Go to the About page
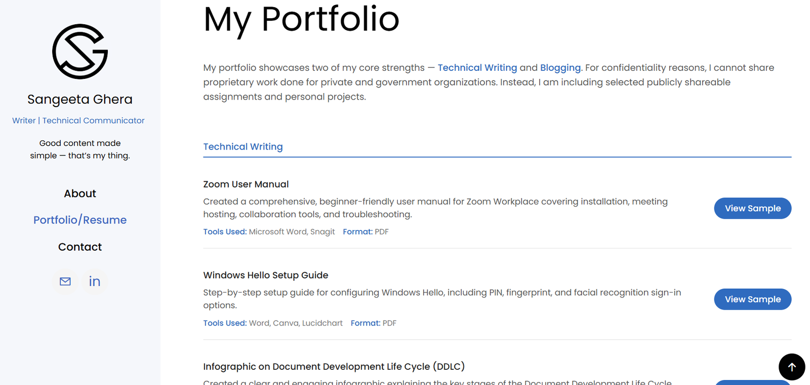This screenshot has width=810, height=385. coord(80,194)
